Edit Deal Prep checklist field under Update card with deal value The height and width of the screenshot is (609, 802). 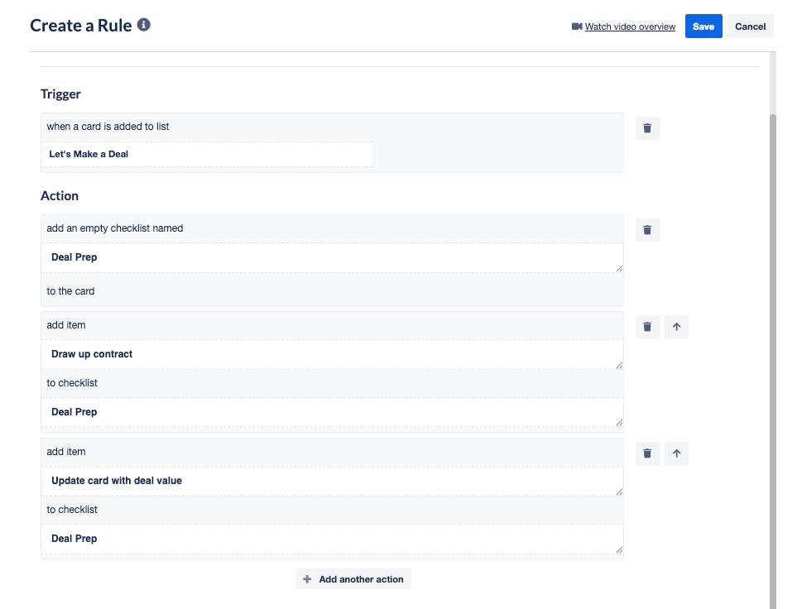tap(332, 539)
